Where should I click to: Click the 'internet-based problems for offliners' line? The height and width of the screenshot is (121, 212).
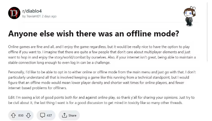[x=37, y=88]
